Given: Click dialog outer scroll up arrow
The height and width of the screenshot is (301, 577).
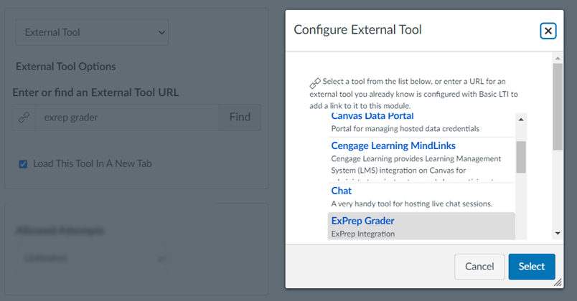Looking at the screenshot, I should (558, 58).
